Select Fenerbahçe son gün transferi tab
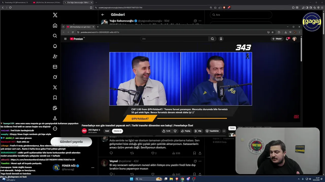The height and width of the screenshot is (182, 325). (x=80, y=27)
